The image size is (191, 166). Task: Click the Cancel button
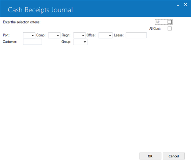[x=174, y=156]
